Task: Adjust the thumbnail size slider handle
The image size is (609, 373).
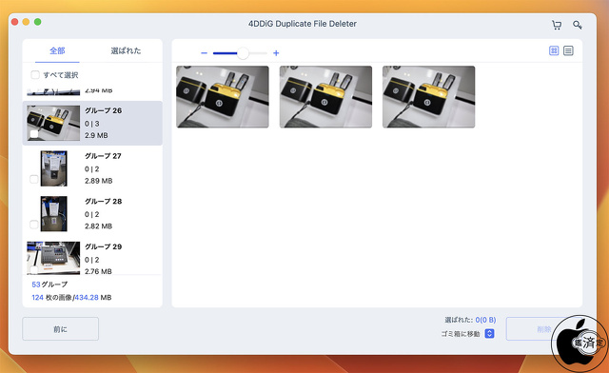Action: pyautogui.click(x=243, y=53)
